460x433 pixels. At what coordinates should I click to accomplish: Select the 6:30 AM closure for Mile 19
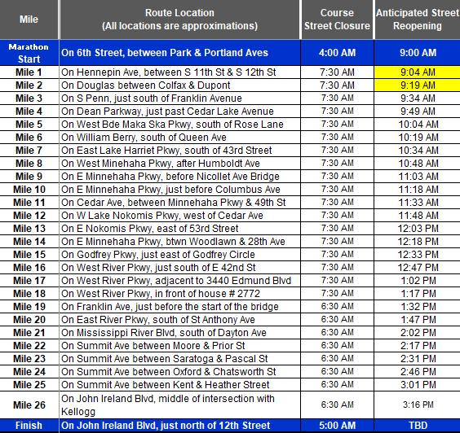pos(337,307)
